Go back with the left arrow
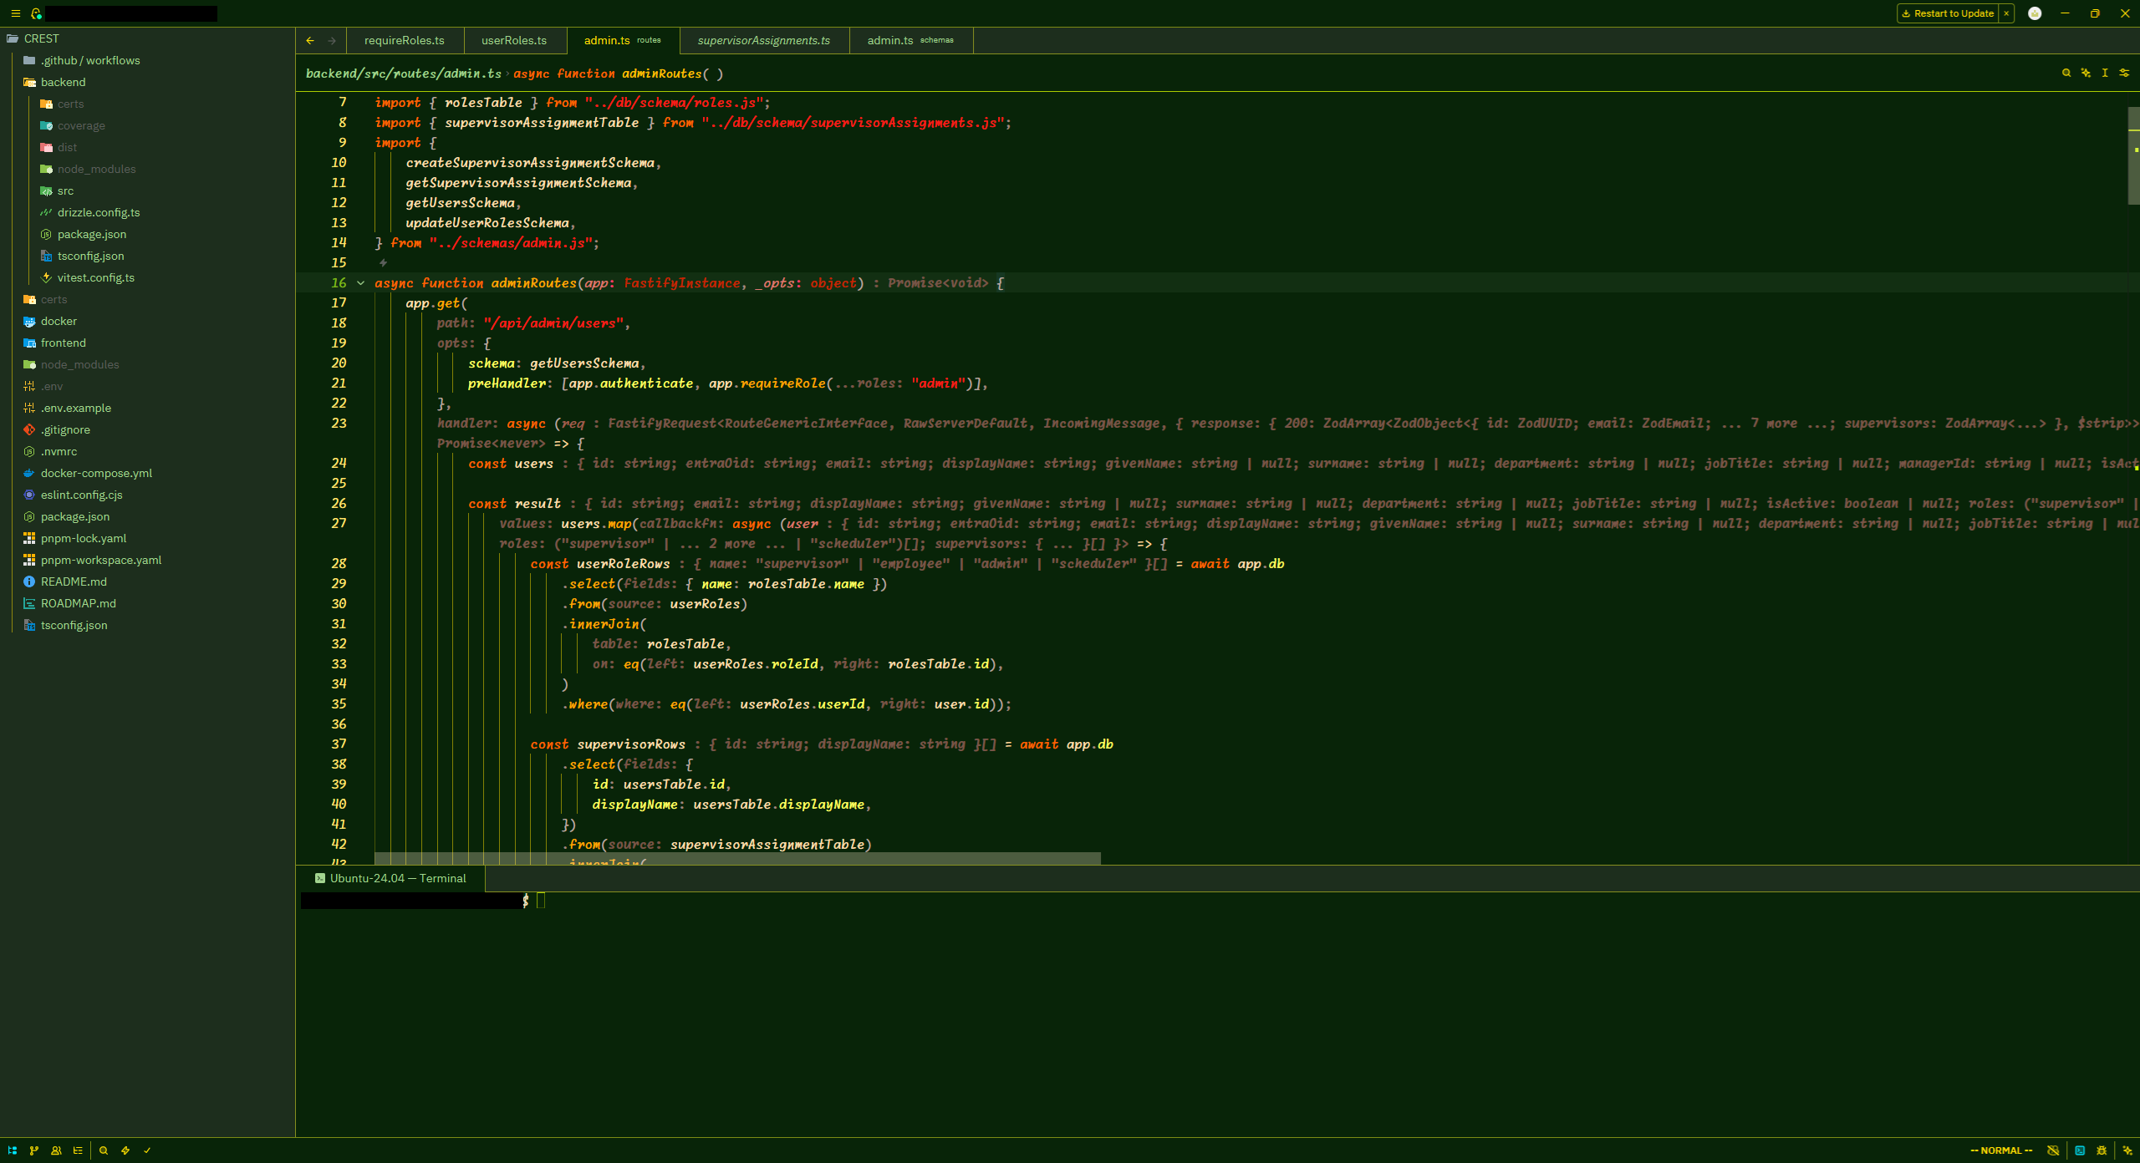 (x=310, y=40)
